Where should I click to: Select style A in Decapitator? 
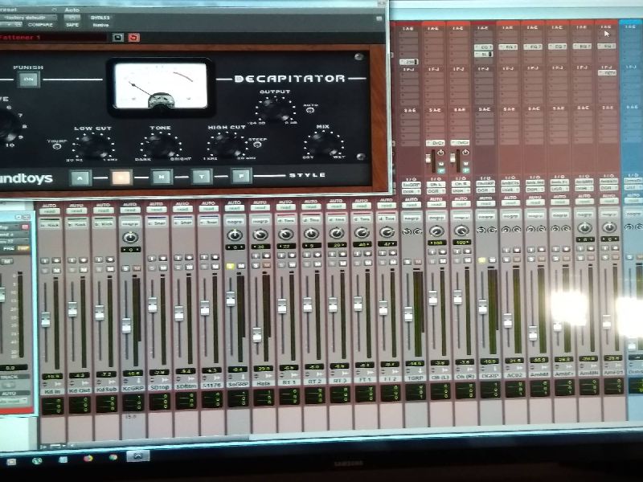[80, 178]
